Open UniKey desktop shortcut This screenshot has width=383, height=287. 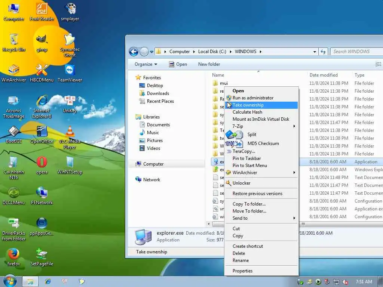70,104
